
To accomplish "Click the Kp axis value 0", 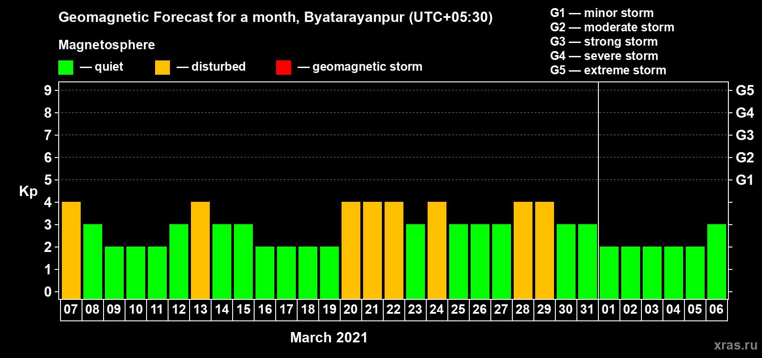I will tap(48, 292).
